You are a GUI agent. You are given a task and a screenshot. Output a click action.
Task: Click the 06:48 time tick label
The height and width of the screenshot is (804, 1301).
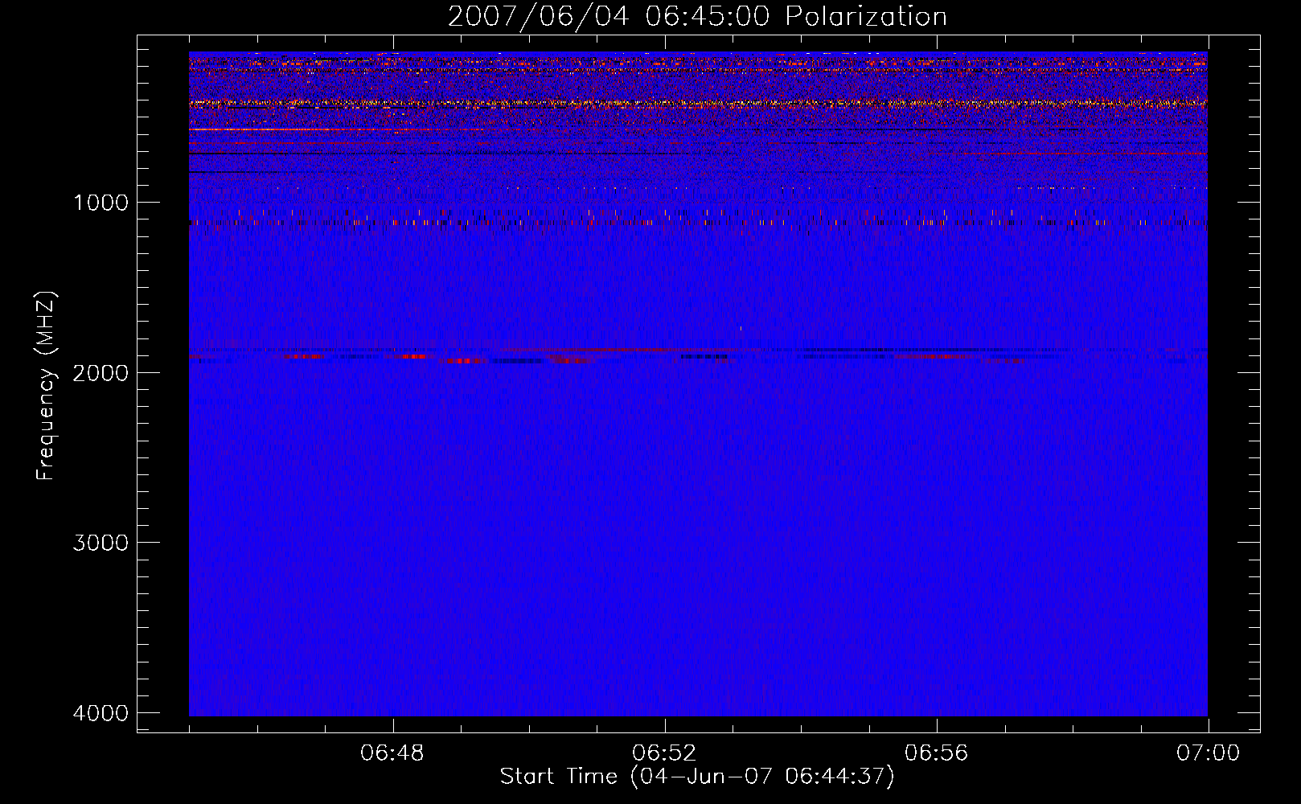point(392,753)
